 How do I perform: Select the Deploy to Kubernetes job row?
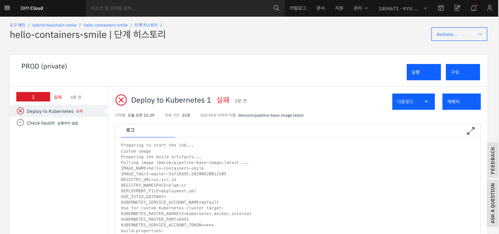point(58,111)
